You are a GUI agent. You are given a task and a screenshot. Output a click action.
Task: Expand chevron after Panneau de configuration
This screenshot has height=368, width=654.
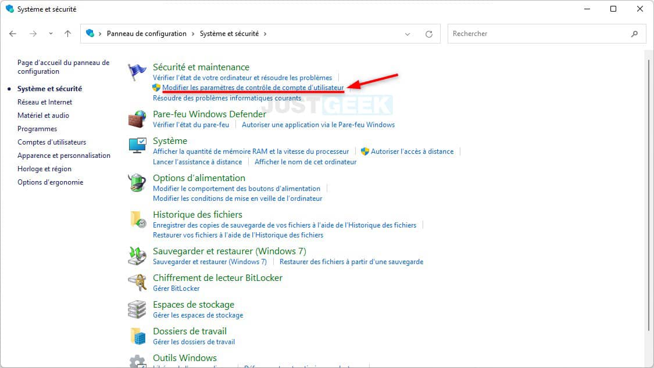click(193, 34)
